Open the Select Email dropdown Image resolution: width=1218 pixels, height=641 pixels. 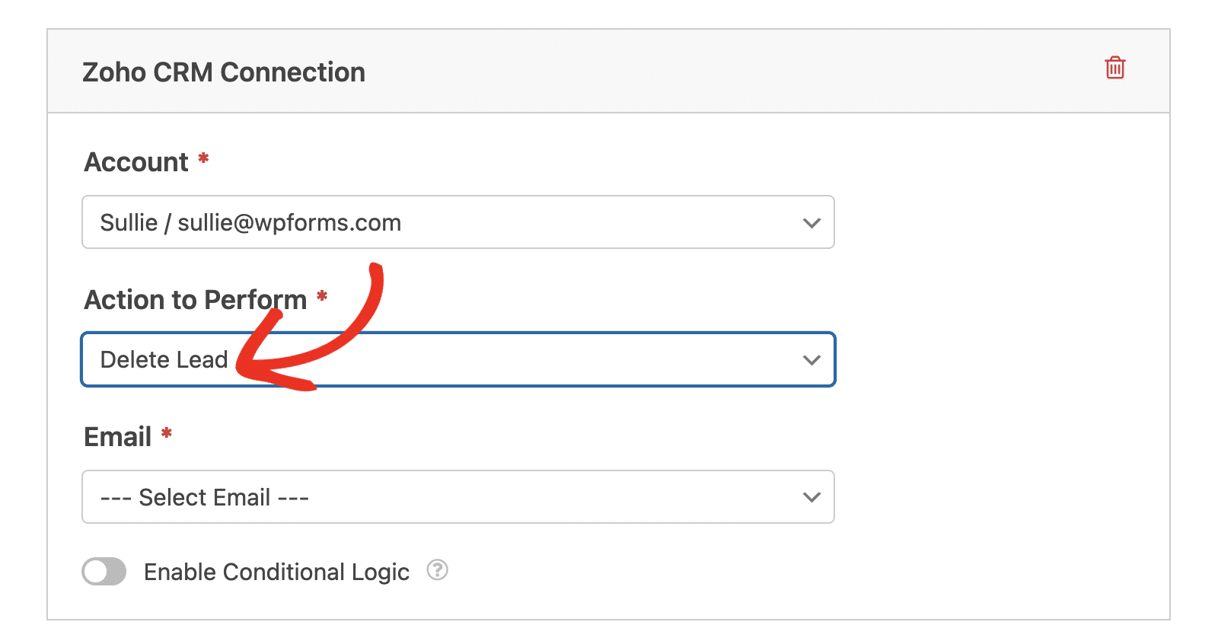pyautogui.click(x=458, y=497)
